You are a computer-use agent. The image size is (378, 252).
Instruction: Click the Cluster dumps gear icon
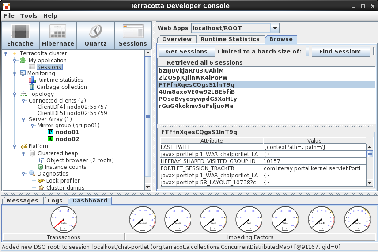[41, 187]
